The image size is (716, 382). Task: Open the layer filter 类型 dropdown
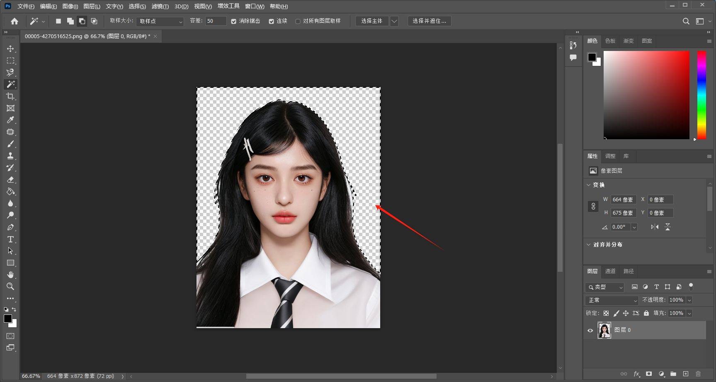tap(604, 287)
